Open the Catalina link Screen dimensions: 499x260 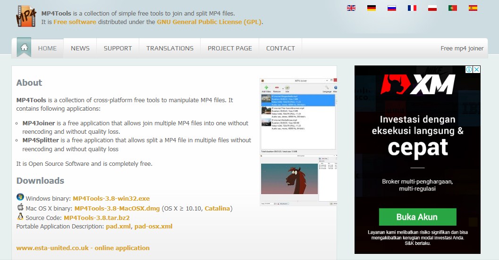coord(217,208)
